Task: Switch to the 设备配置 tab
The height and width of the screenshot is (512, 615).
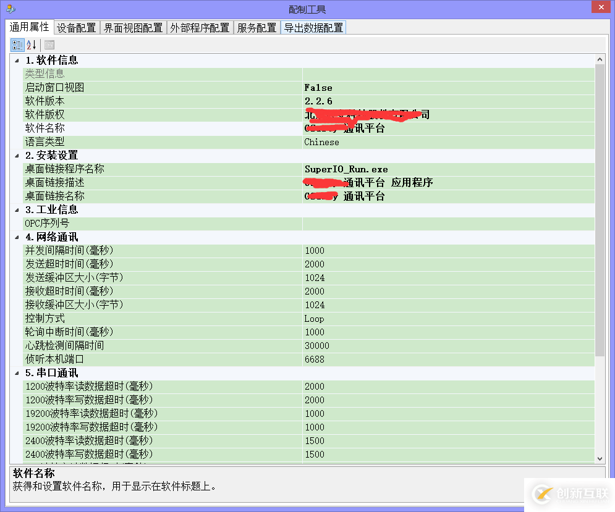Action: 77,28
